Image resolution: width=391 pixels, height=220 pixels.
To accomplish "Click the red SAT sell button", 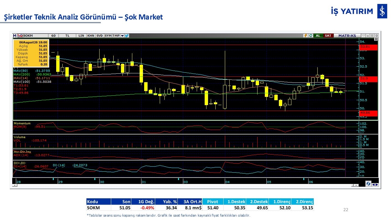I will (x=328, y=35).
